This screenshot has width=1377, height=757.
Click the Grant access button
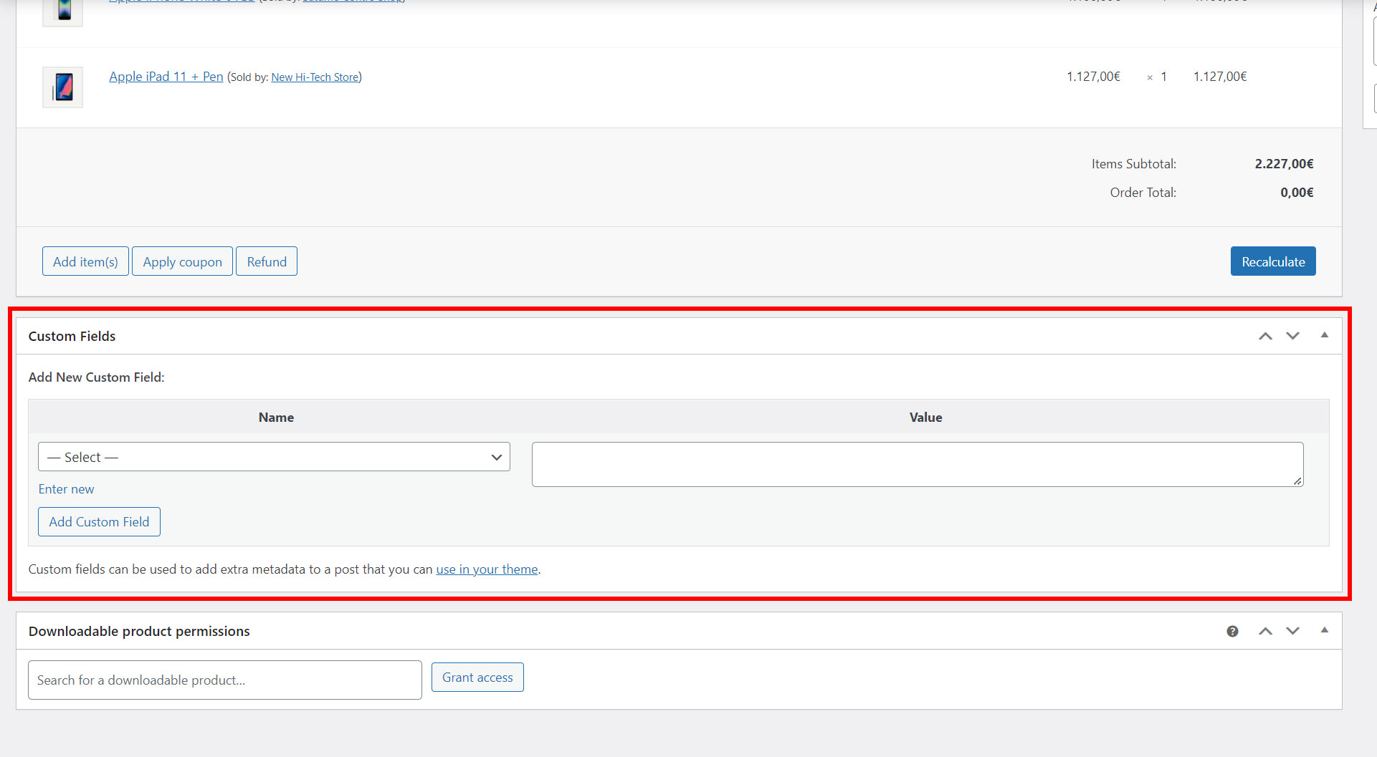point(477,678)
